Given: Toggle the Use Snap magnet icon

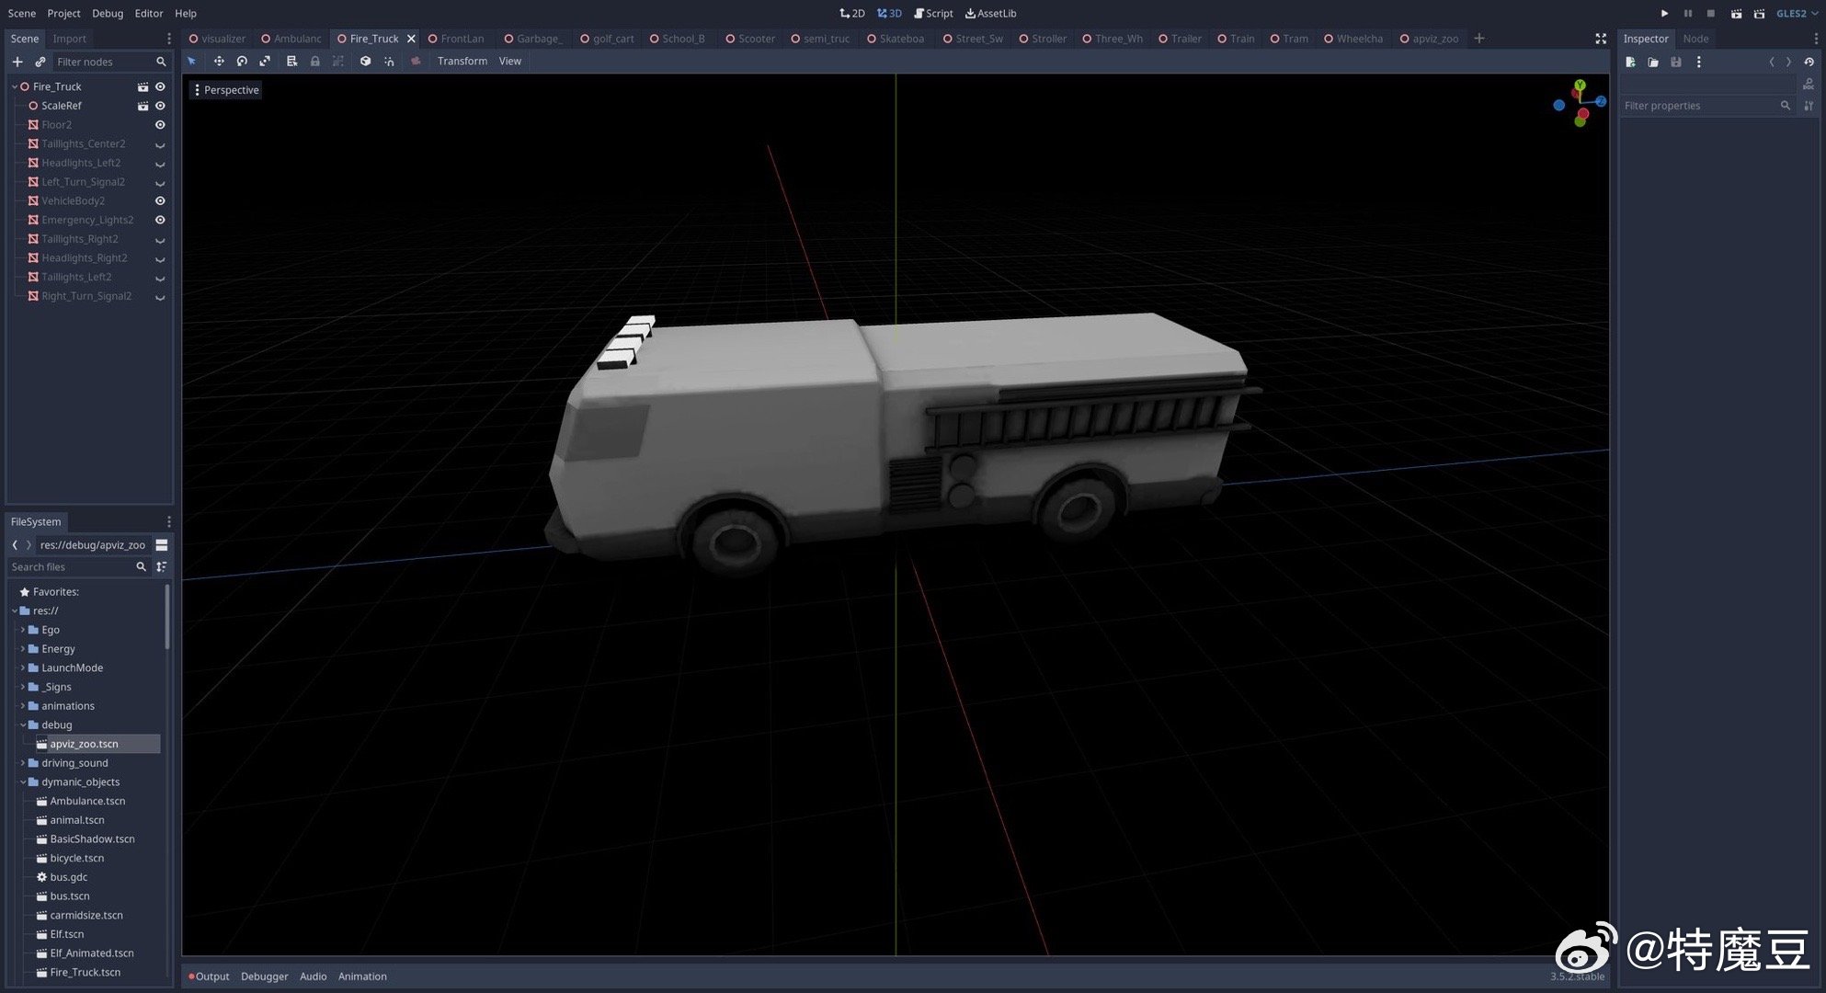Looking at the screenshot, I should click(389, 62).
